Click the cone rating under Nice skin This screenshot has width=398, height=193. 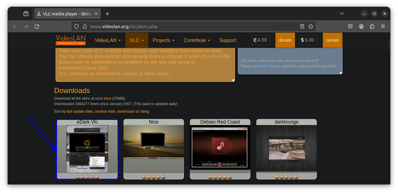click(154, 176)
